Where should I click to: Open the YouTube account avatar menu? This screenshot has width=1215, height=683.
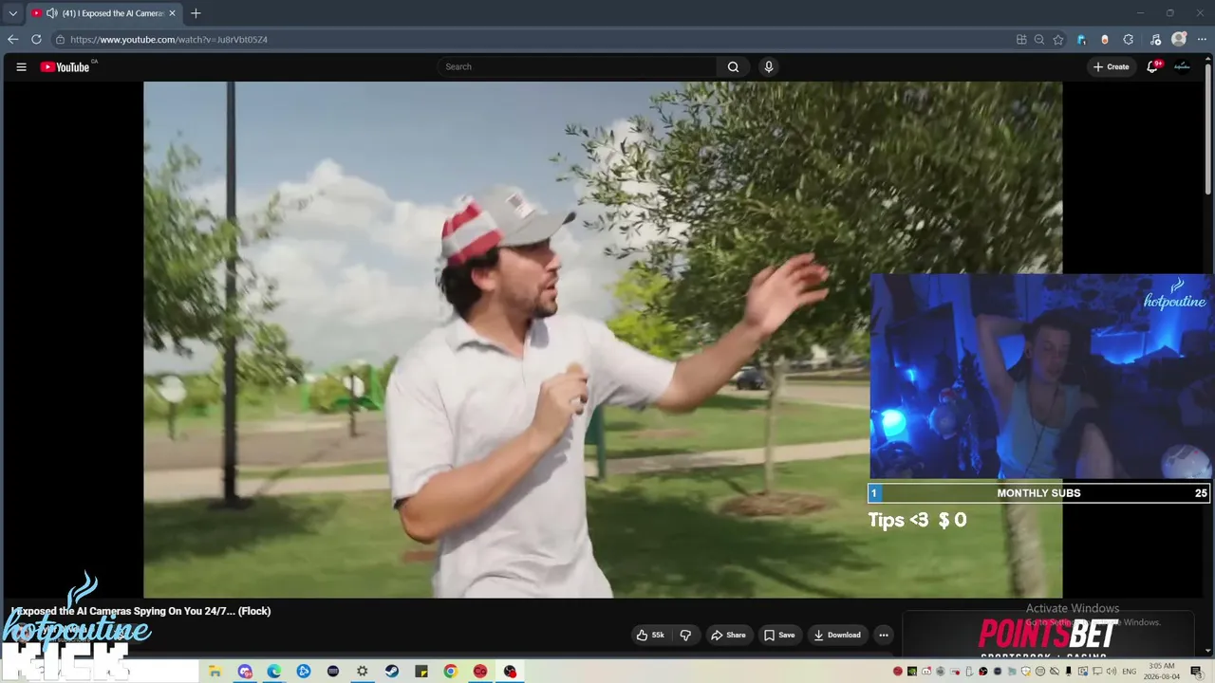click(x=1182, y=67)
